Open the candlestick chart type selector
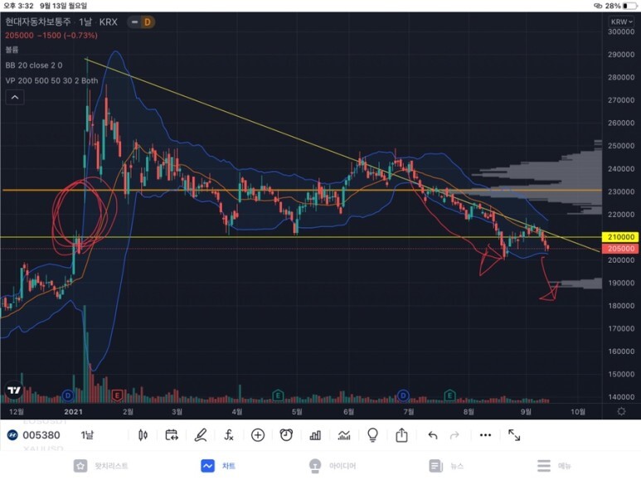This screenshot has height=480, width=641. 143,435
